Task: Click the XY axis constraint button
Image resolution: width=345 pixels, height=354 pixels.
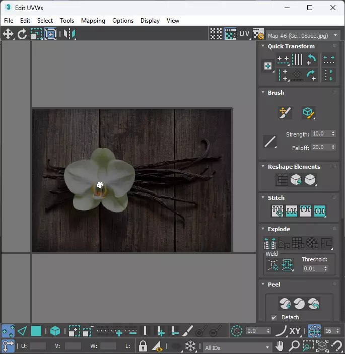Action: tap(295, 331)
